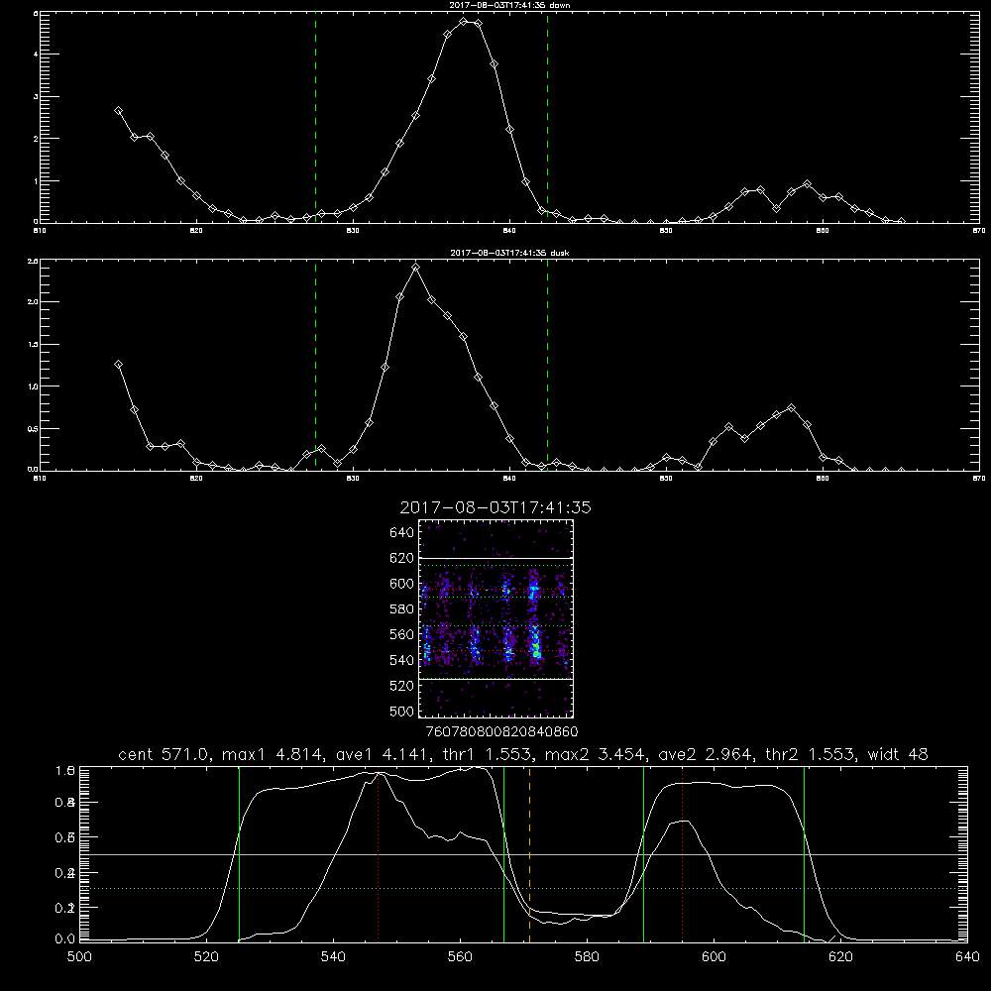Click the 'widt 48' value
Image resolution: width=991 pixels, height=991 pixels.
(x=898, y=754)
